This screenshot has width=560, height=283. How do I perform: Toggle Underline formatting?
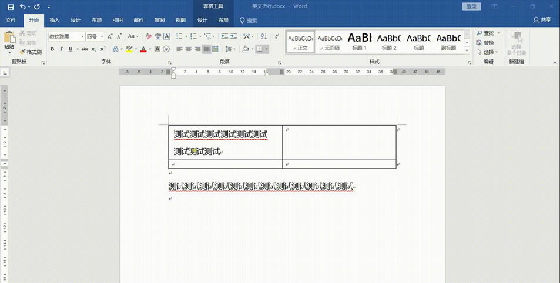[71, 49]
